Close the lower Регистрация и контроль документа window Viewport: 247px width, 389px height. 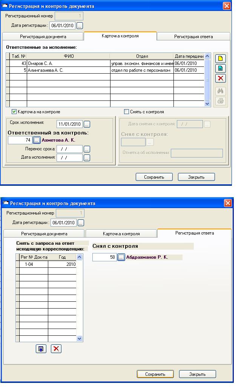coord(228,203)
